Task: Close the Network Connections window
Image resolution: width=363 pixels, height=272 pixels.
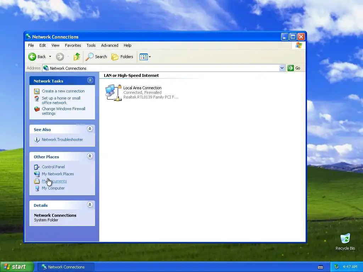Action: (x=301, y=36)
